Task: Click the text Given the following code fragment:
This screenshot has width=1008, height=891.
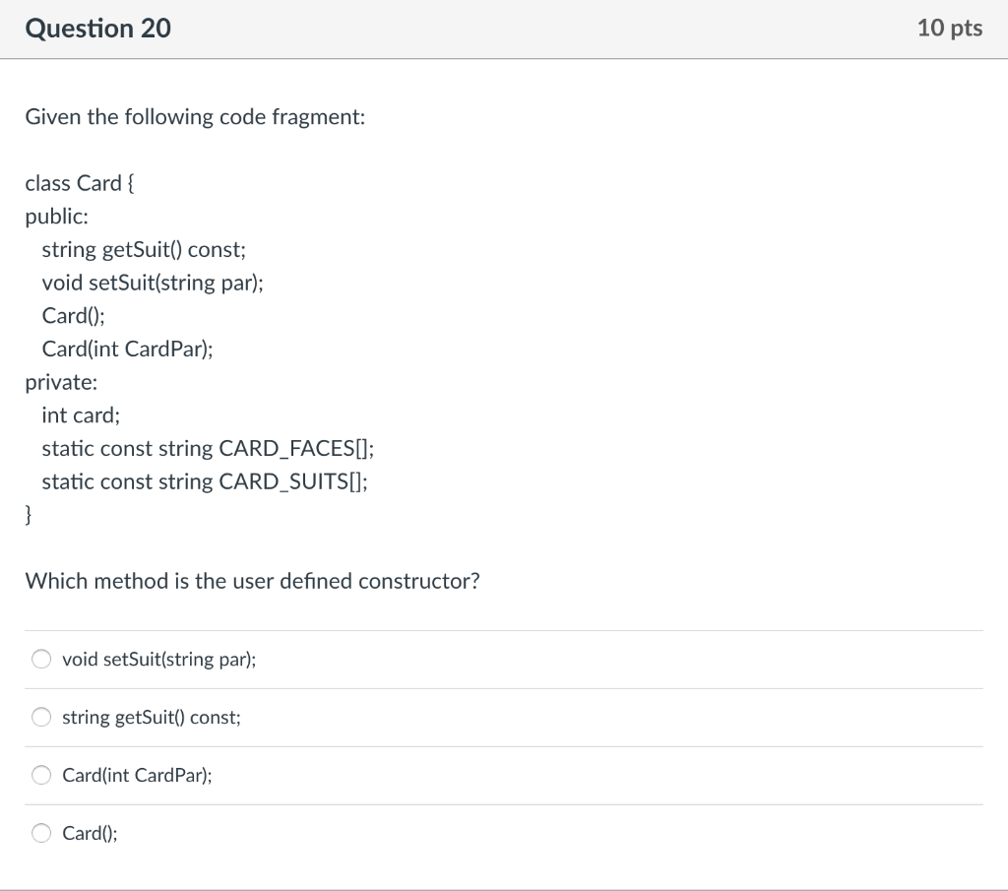Action: 195,117
